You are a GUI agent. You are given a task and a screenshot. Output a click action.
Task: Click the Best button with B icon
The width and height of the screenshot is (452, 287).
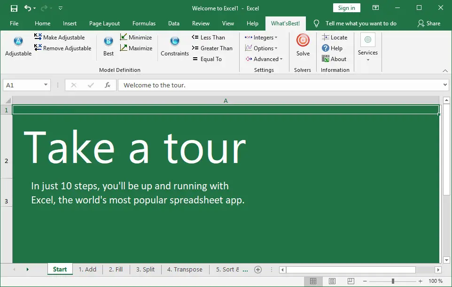(x=109, y=46)
